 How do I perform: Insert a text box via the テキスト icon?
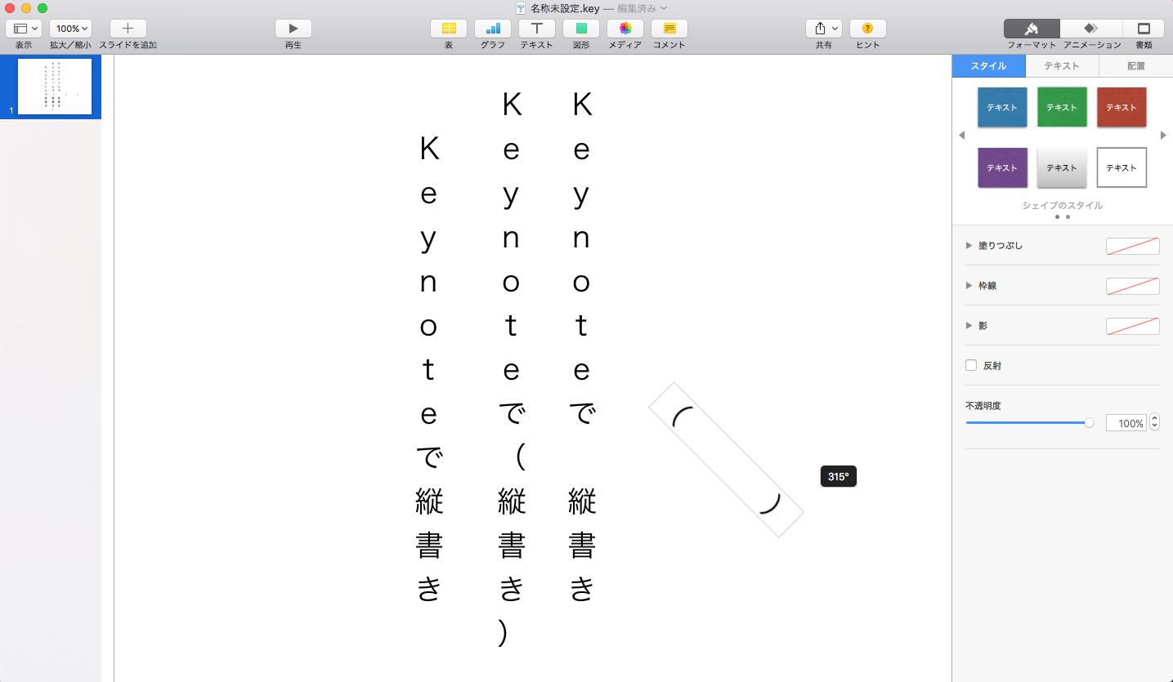pyautogui.click(x=536, y=29)
